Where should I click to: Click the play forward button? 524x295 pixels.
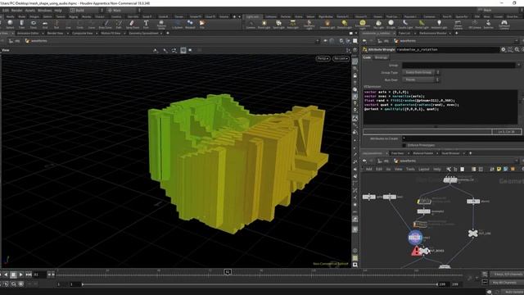coord(20,275)
